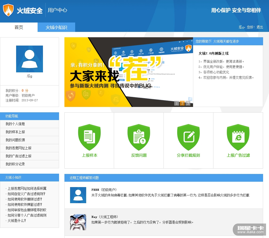Click the 上报广告过滤 green shield icon
Screen dimensions: 269x238
(238, 137)
